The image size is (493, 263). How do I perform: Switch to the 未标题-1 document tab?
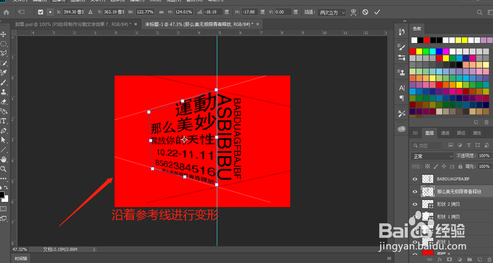click(x=199, y=24)
